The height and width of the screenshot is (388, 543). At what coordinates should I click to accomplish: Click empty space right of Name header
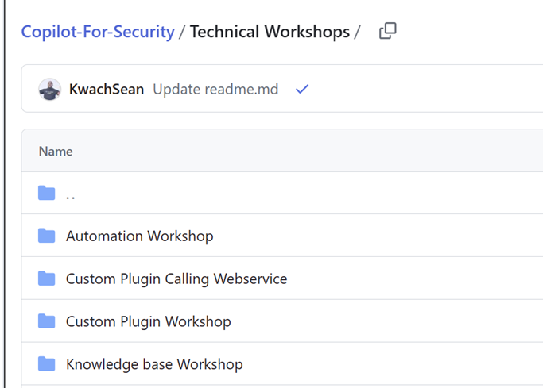point(318,151)
